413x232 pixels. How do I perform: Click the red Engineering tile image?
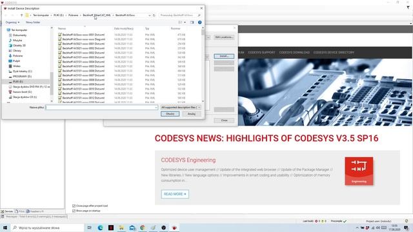(x=359, y=171)
